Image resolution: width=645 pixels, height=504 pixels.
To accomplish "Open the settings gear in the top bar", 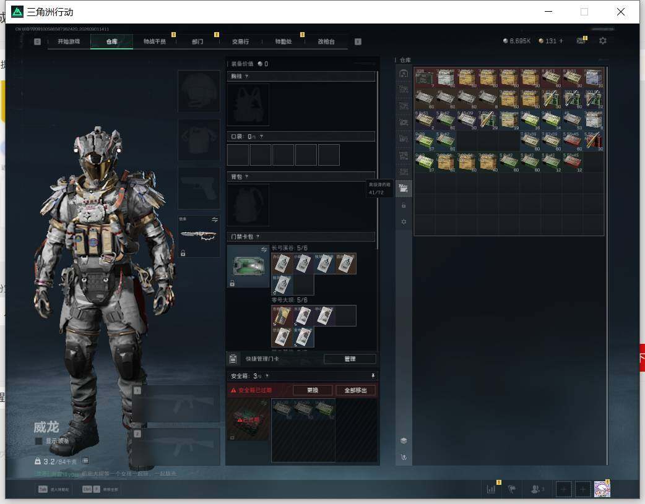I will (x=603, y=41).
